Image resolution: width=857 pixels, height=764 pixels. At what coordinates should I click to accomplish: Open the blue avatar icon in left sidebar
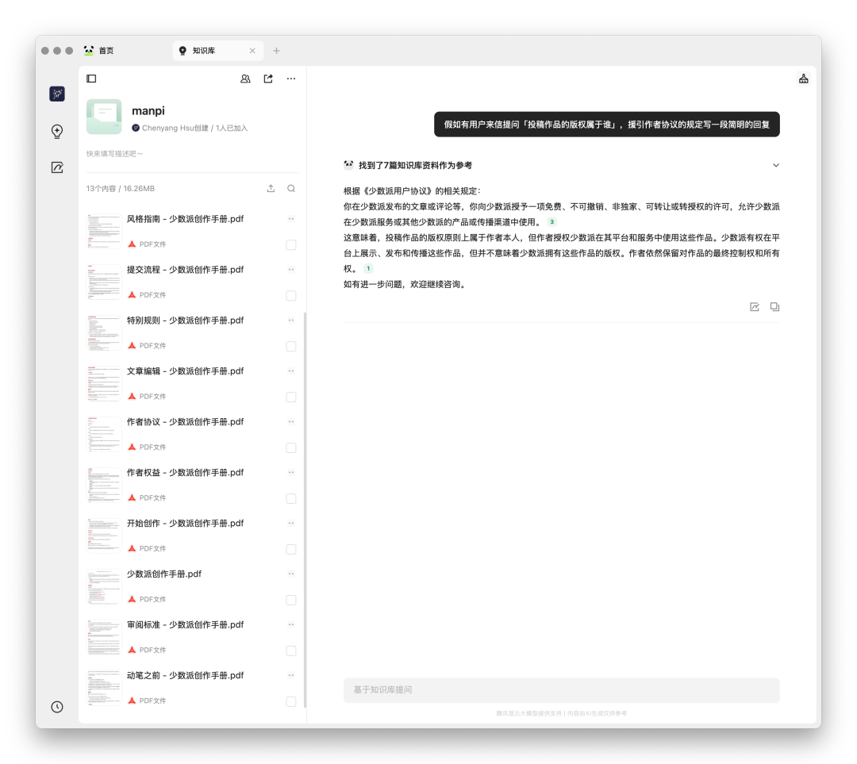[x=57, y=94]
